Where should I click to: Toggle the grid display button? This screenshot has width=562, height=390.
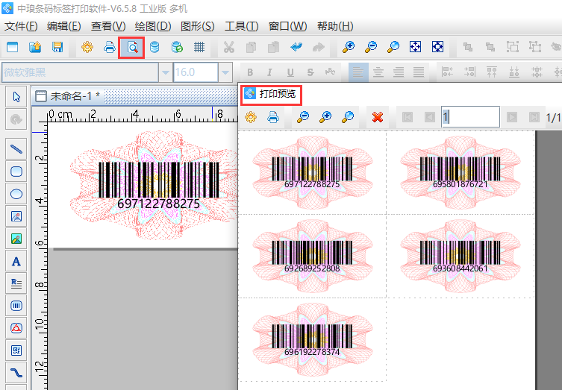tap(199, 47)
